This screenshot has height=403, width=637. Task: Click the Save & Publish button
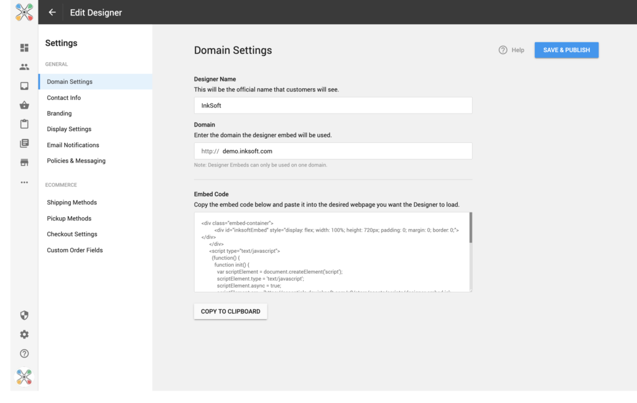[x=566, y=50]
